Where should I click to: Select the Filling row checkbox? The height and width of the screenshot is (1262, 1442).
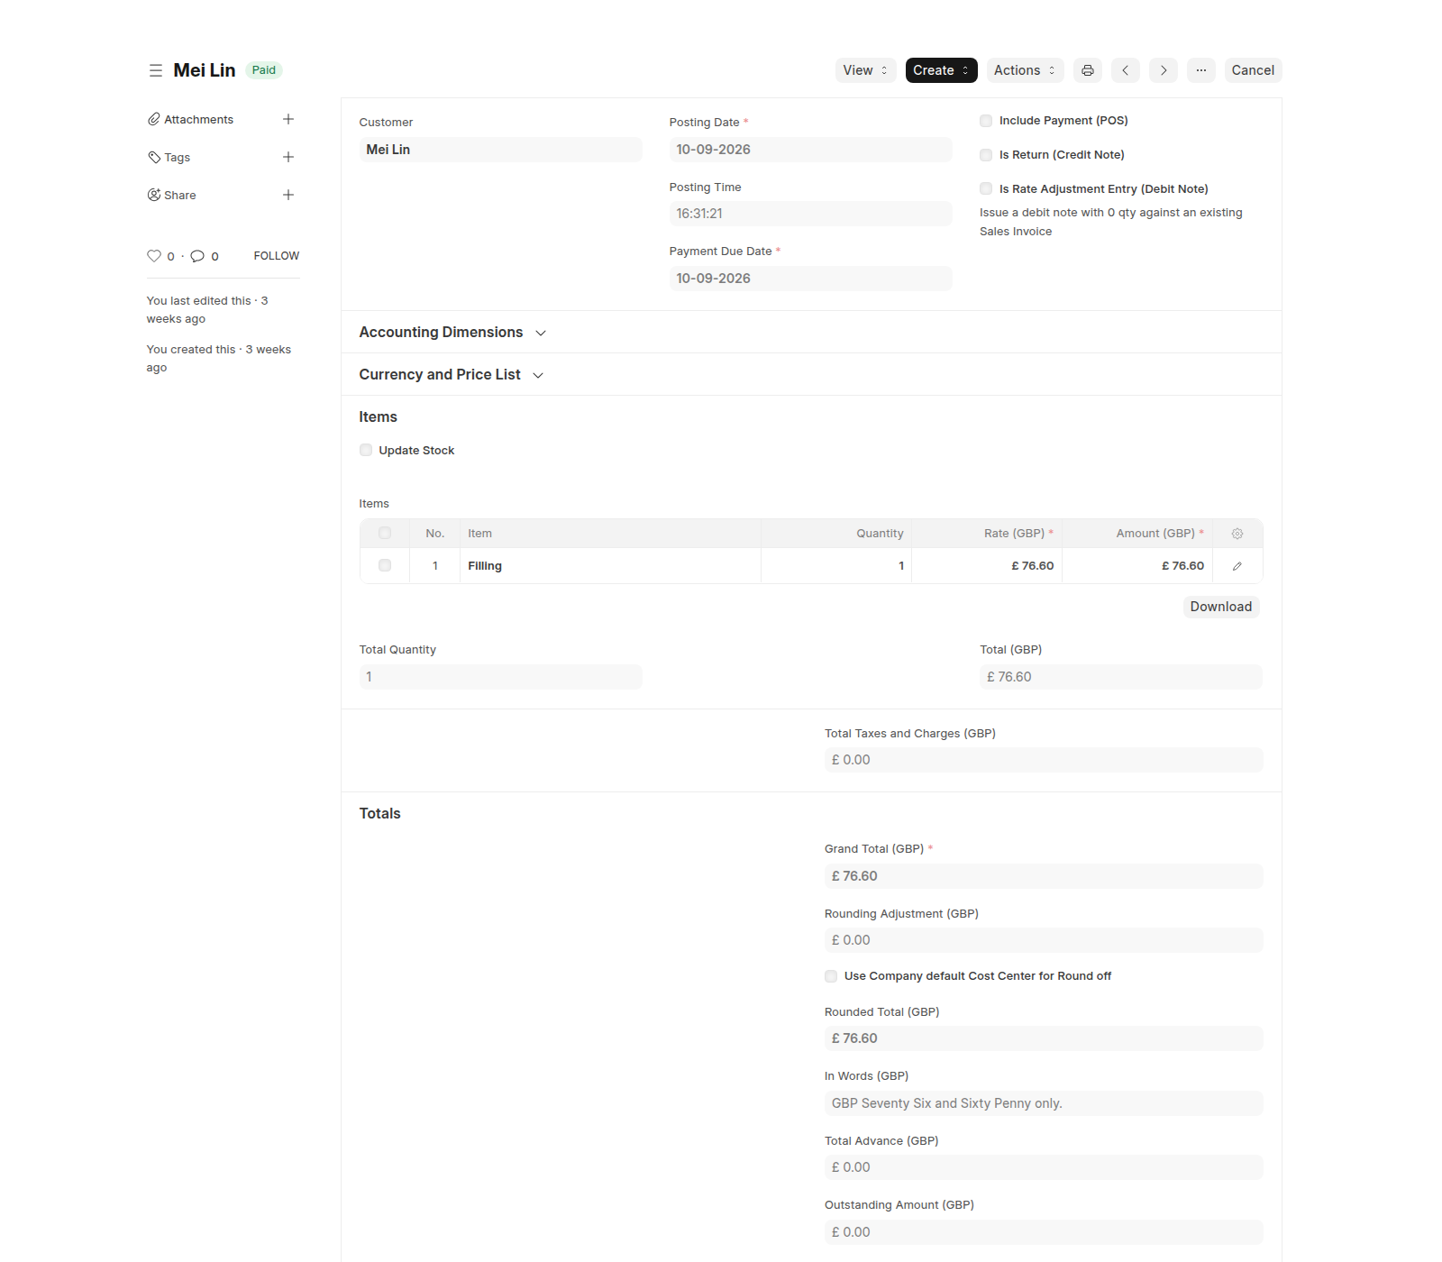coord(385,565)
